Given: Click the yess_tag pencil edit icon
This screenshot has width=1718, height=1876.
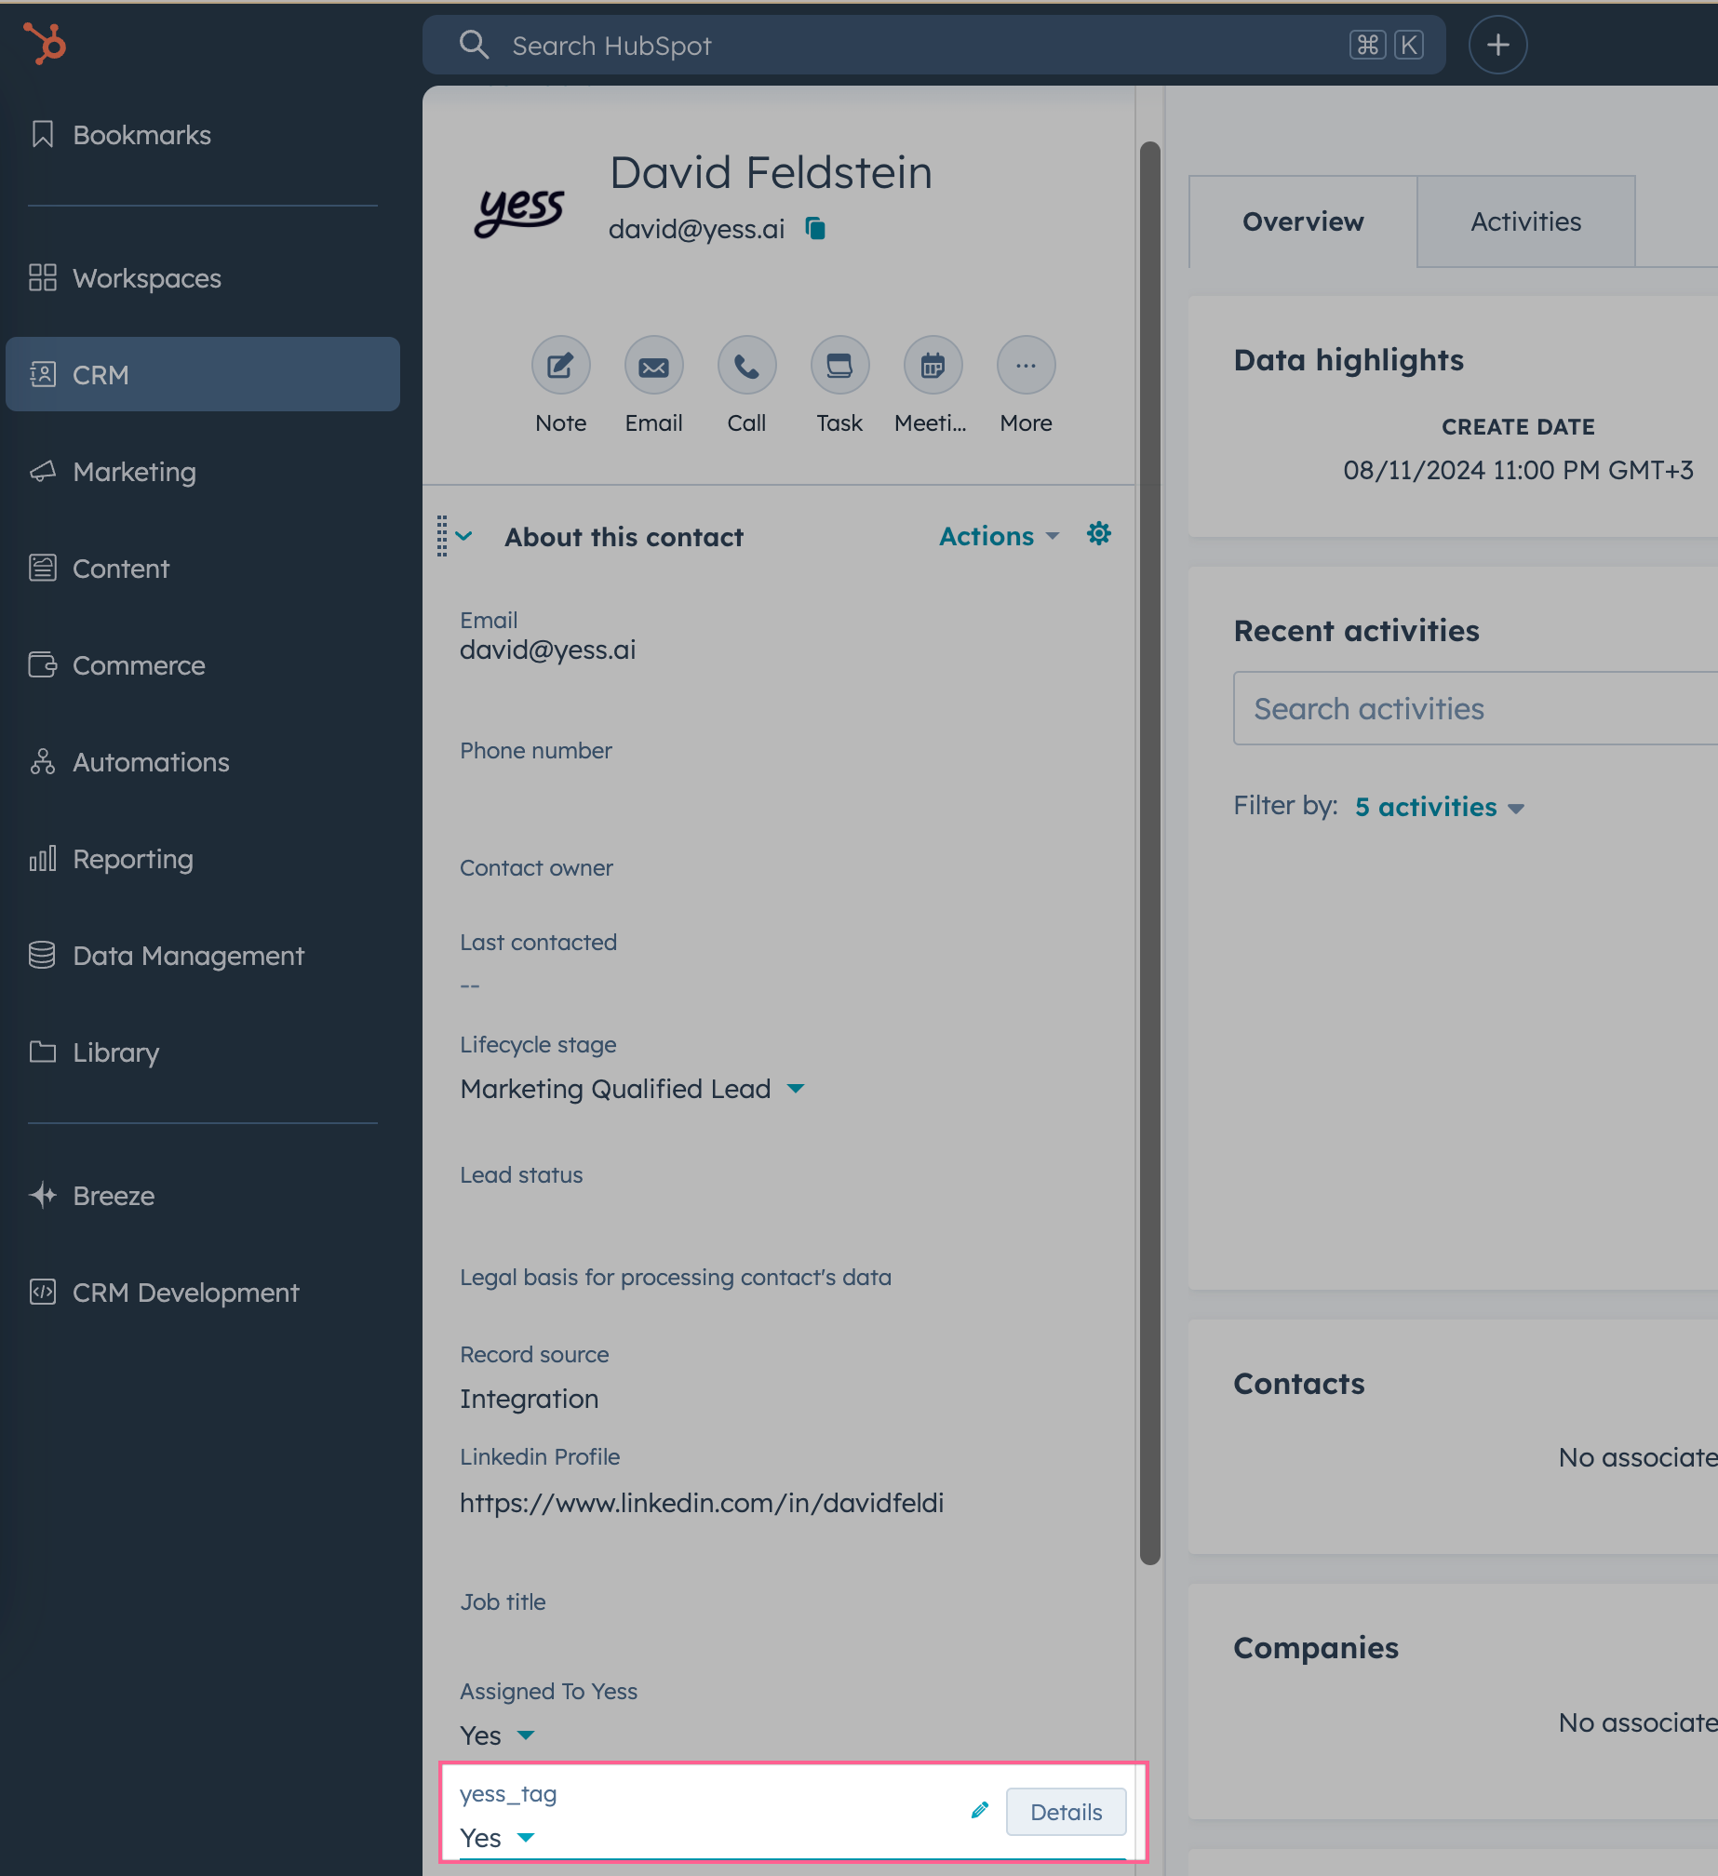Looking at the screenshot, I should 979,1810.
